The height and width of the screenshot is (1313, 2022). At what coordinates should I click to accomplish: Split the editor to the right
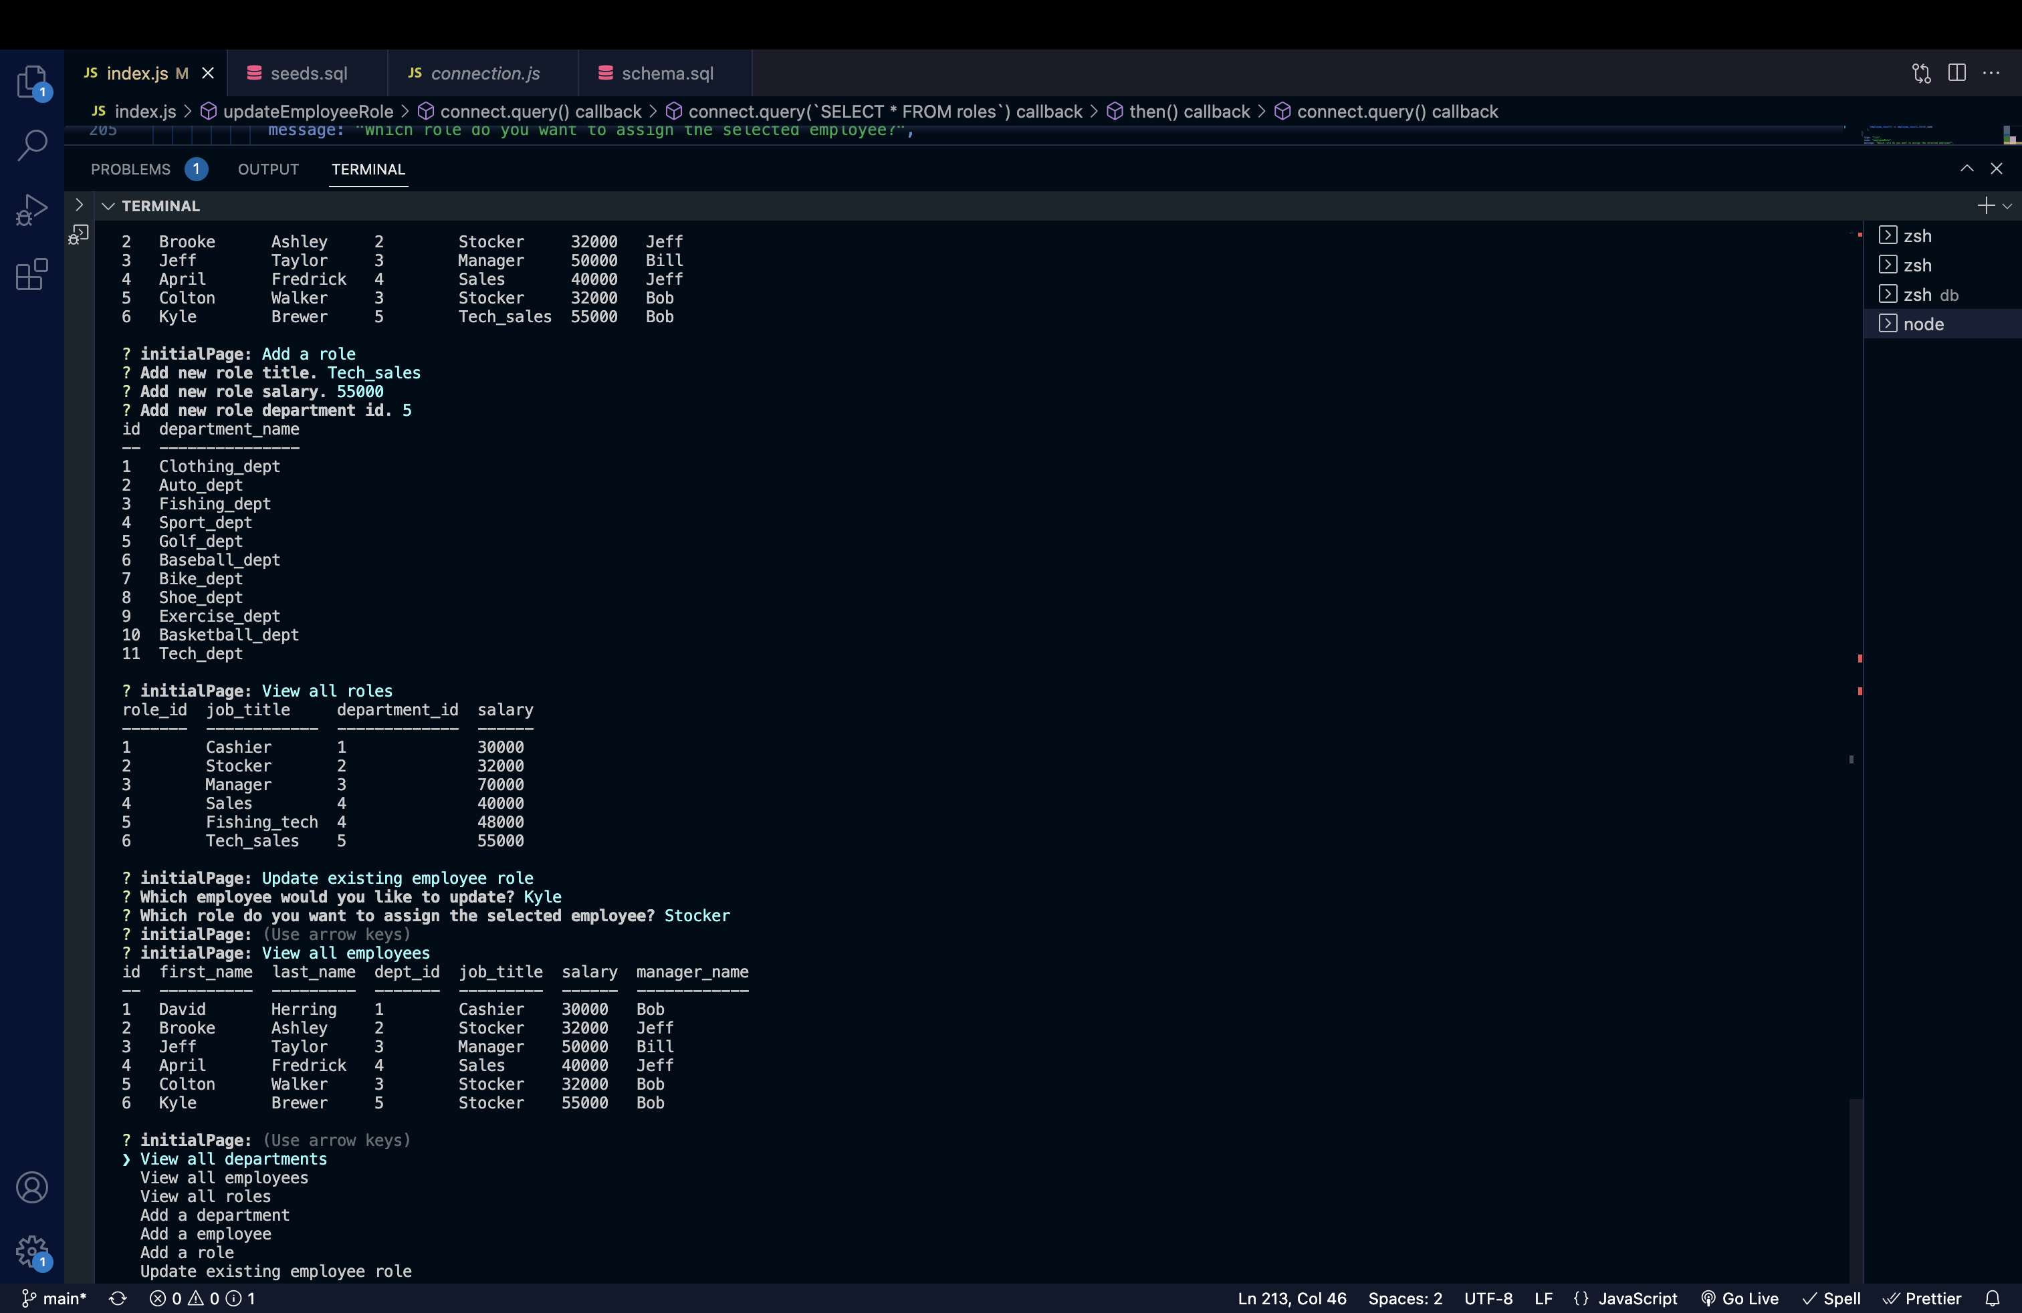pyautogui.click(x=1956, y=73)
